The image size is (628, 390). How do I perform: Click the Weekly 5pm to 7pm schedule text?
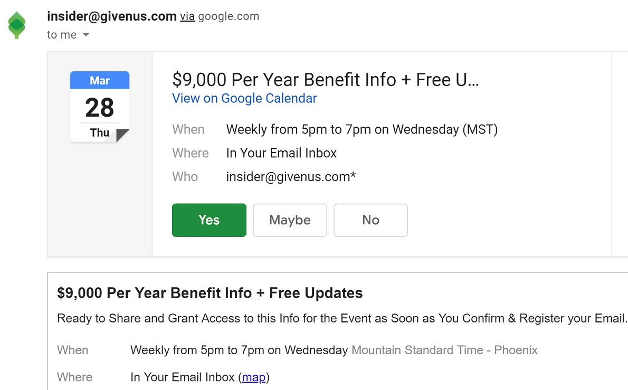pyautogui.click(x=361, y=130)
